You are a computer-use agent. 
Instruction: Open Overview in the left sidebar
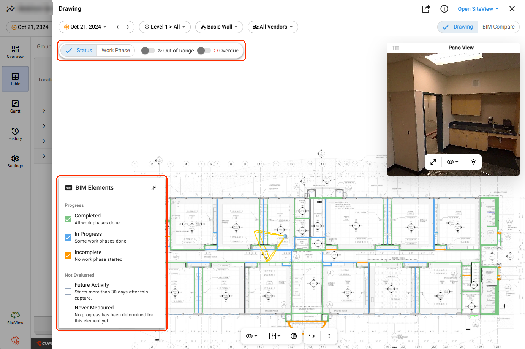pos(15,52)
